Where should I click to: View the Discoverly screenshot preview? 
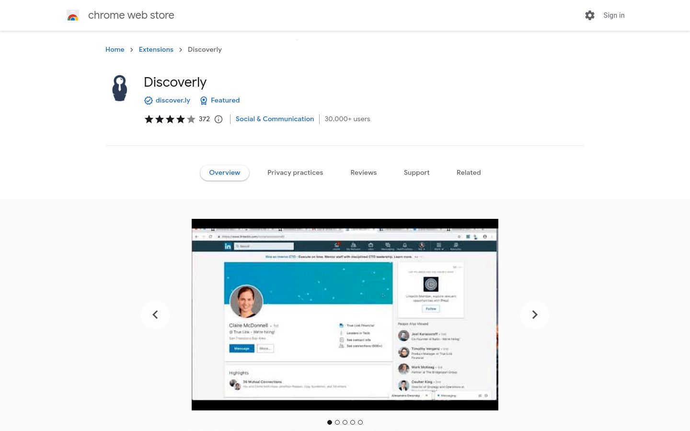345,314
